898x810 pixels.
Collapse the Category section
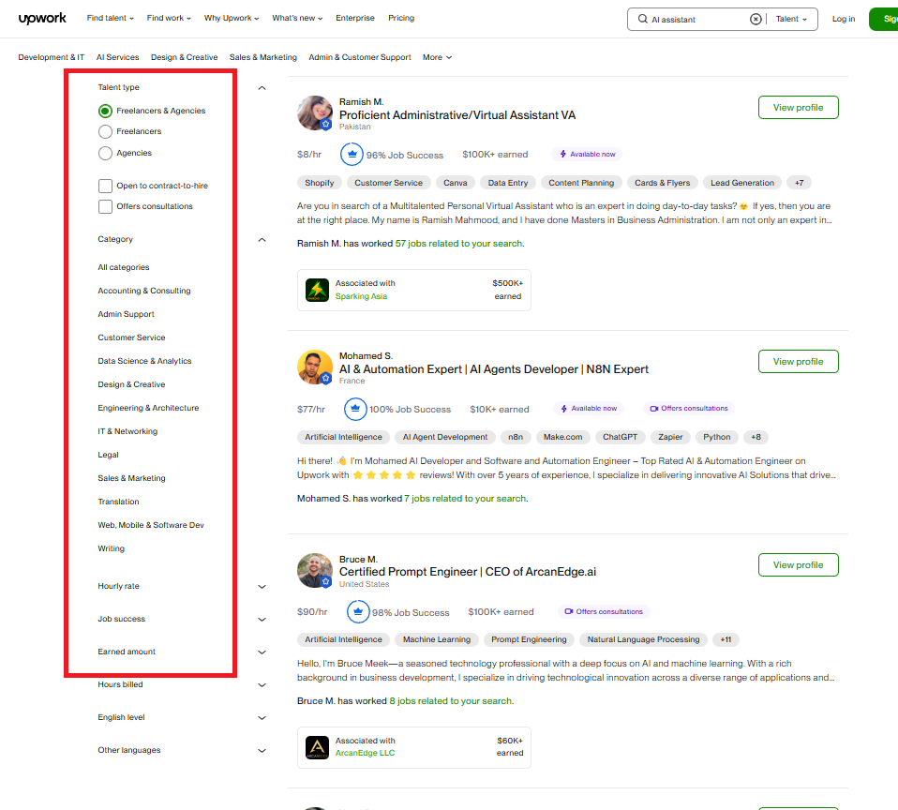click(x=262, y=239)
